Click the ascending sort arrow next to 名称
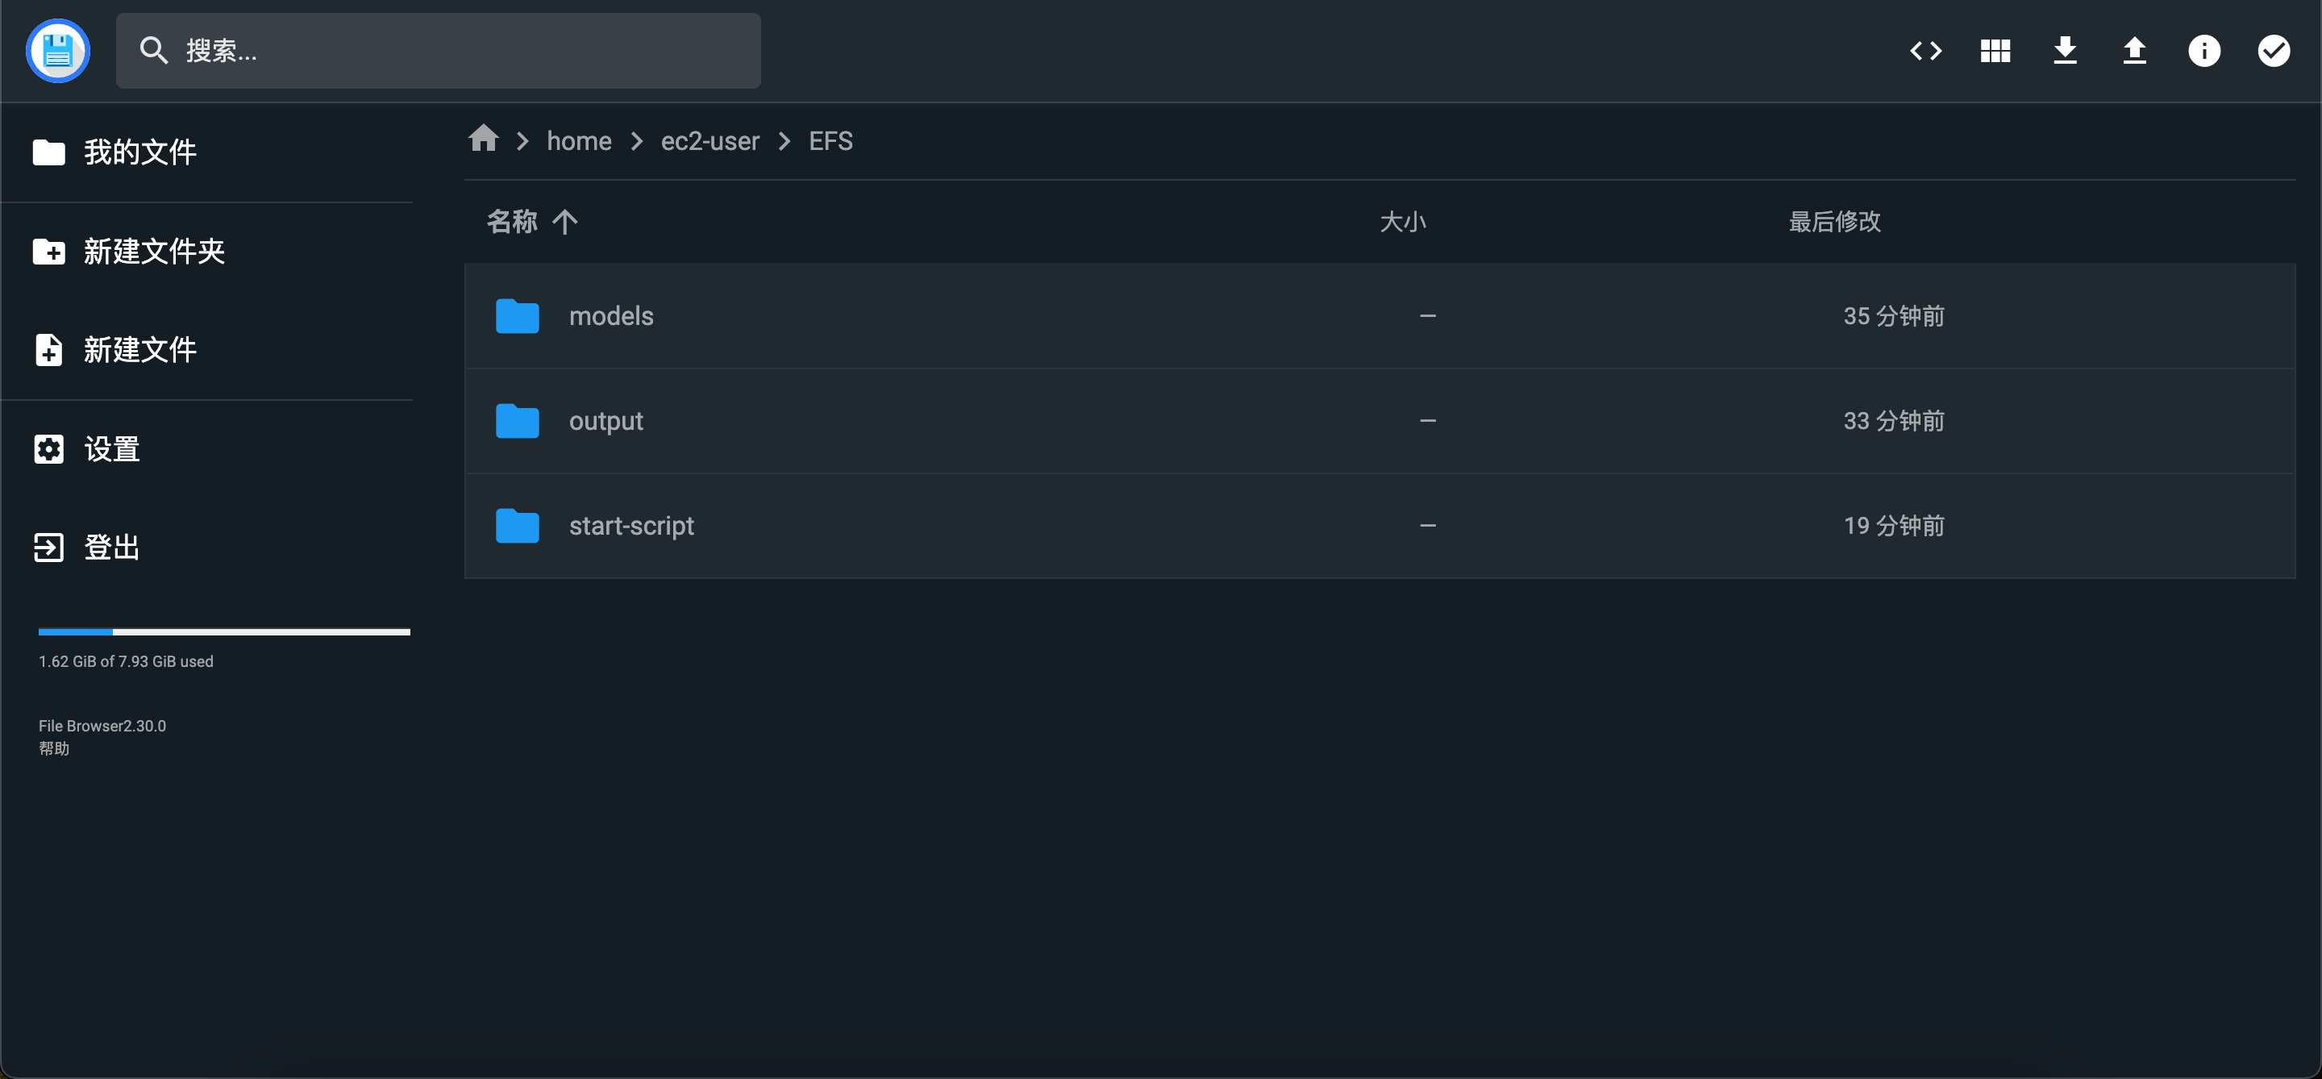The width and height of the screenshot is (2322, 1079). click(564, 222)
